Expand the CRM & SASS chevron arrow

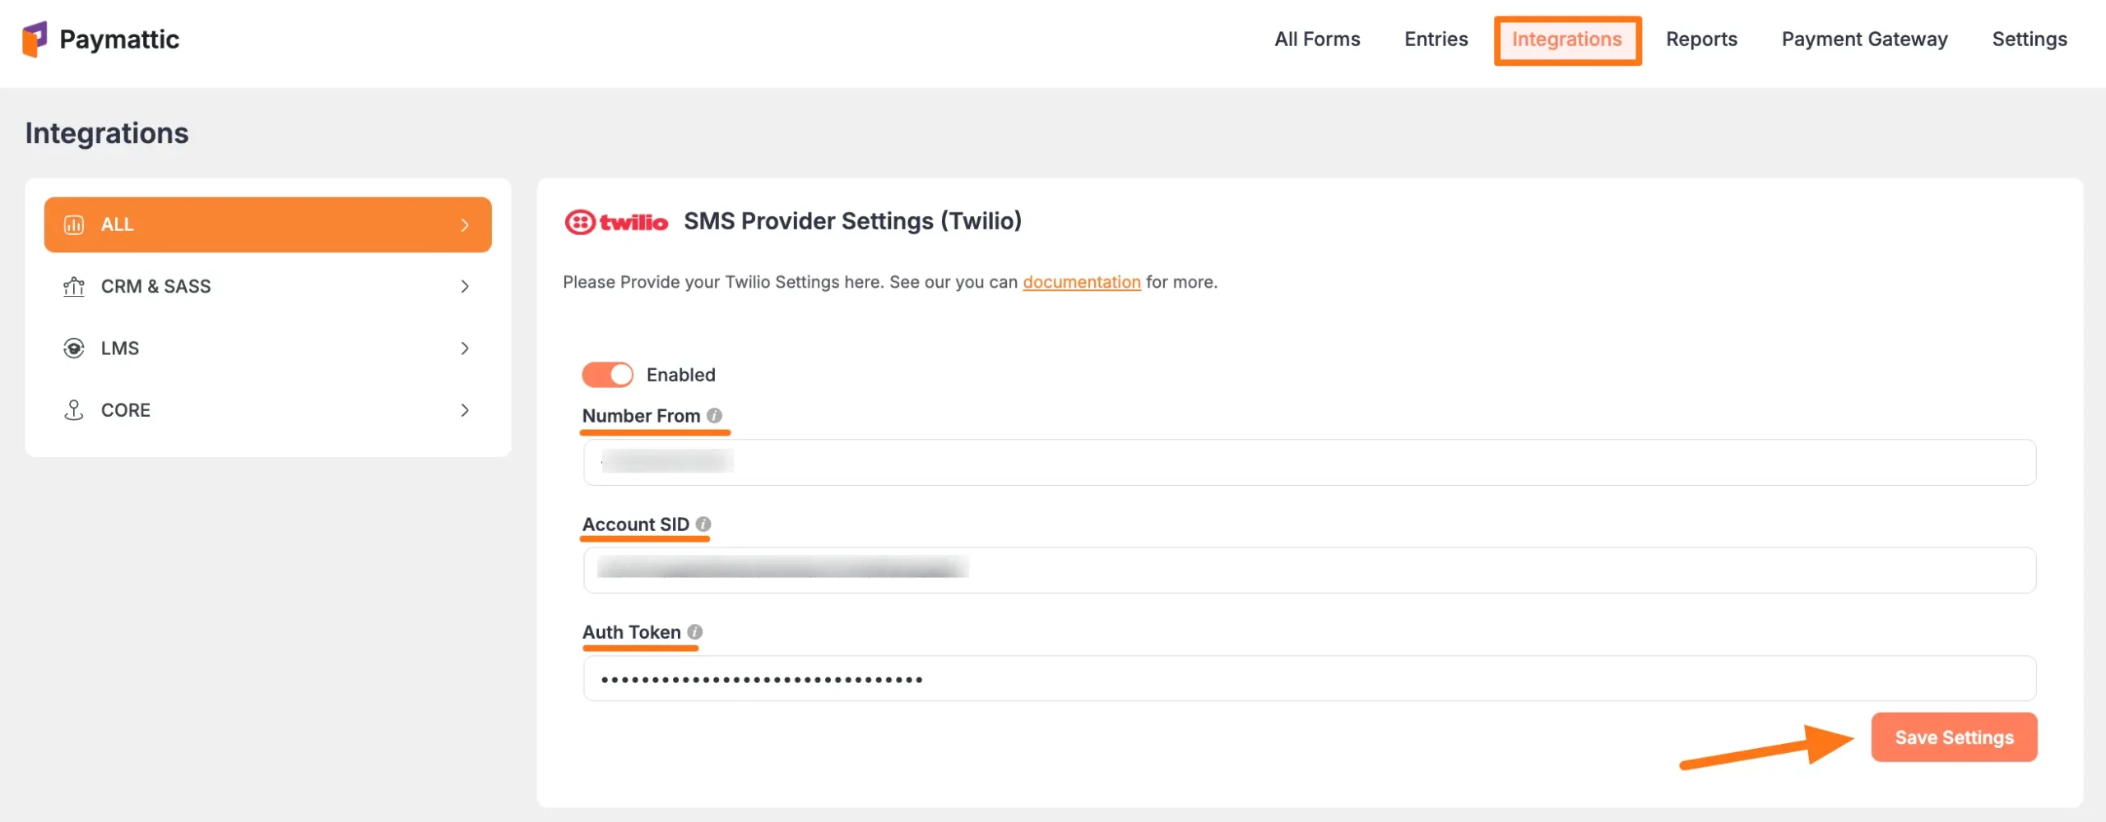[465, 287]
